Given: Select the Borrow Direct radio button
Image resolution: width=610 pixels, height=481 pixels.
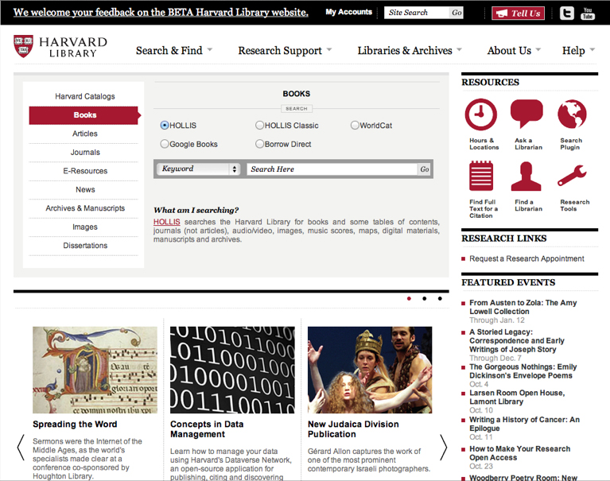Looking at the screenshot, I should (259, 144).
